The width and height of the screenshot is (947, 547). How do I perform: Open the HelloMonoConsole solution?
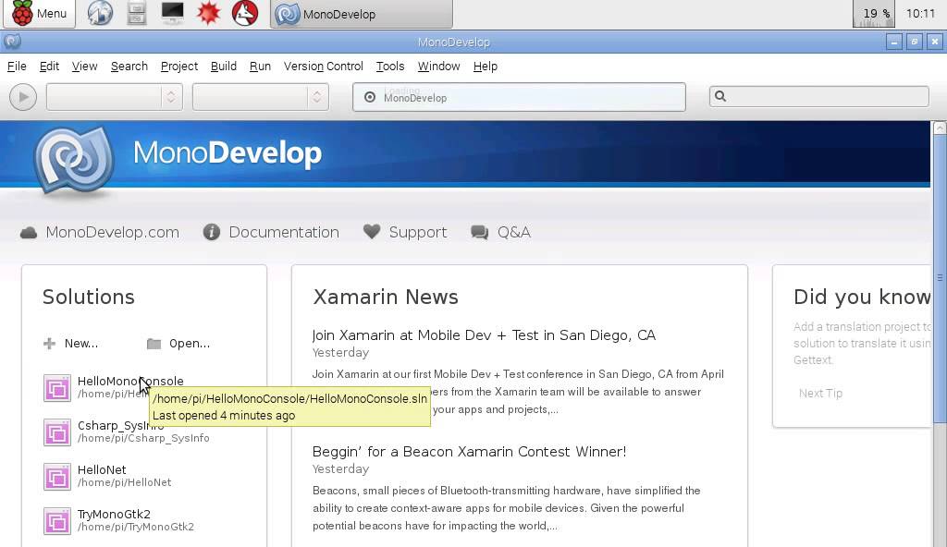pos(130,381)
